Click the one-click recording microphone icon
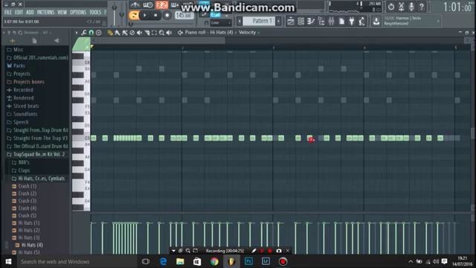 tap(411, 7)
